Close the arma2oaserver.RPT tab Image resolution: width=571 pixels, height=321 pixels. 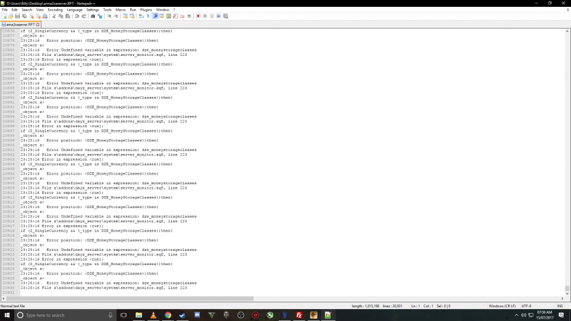pos(38,25)
